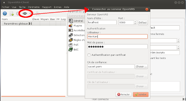This screenshot has width=186, height=101.
Task: Select the Paramètres globaux row
Action: pyautogui.click(x=34, y=24)
